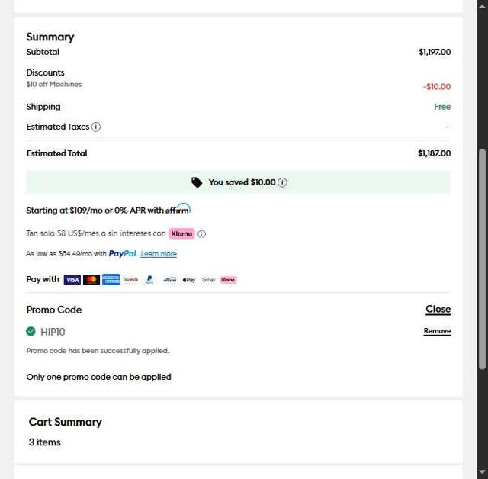Remove the HIP10 promo code
The width and height of the screenshot is (488, 479).
pos(437,331)
